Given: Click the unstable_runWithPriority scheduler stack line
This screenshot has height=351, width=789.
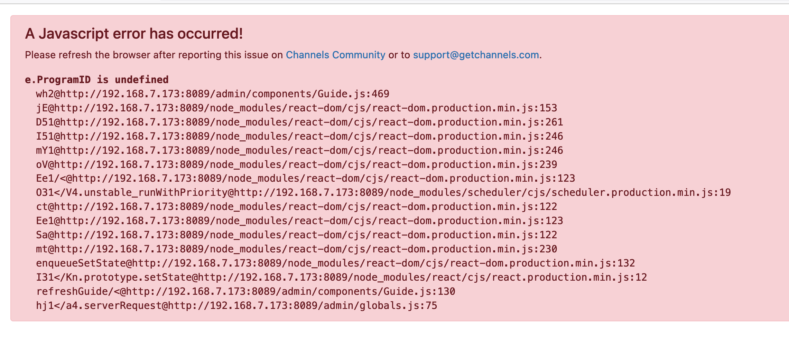Looking at the screenshot, I should pyautogui.click(x=383, y=192).
